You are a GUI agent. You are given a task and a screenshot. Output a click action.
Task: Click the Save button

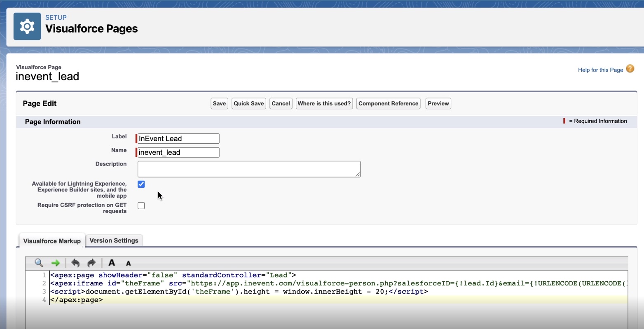(x=219, y=103)
